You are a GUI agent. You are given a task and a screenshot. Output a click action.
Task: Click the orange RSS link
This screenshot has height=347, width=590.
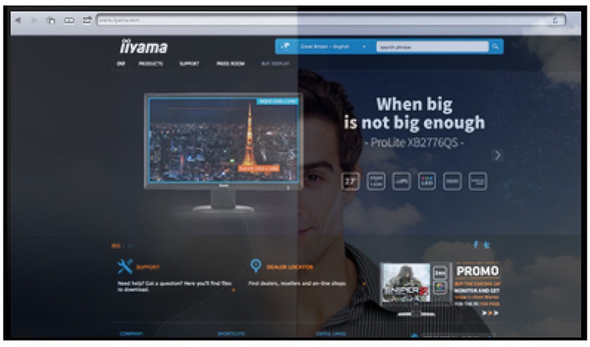coord(116,246)
